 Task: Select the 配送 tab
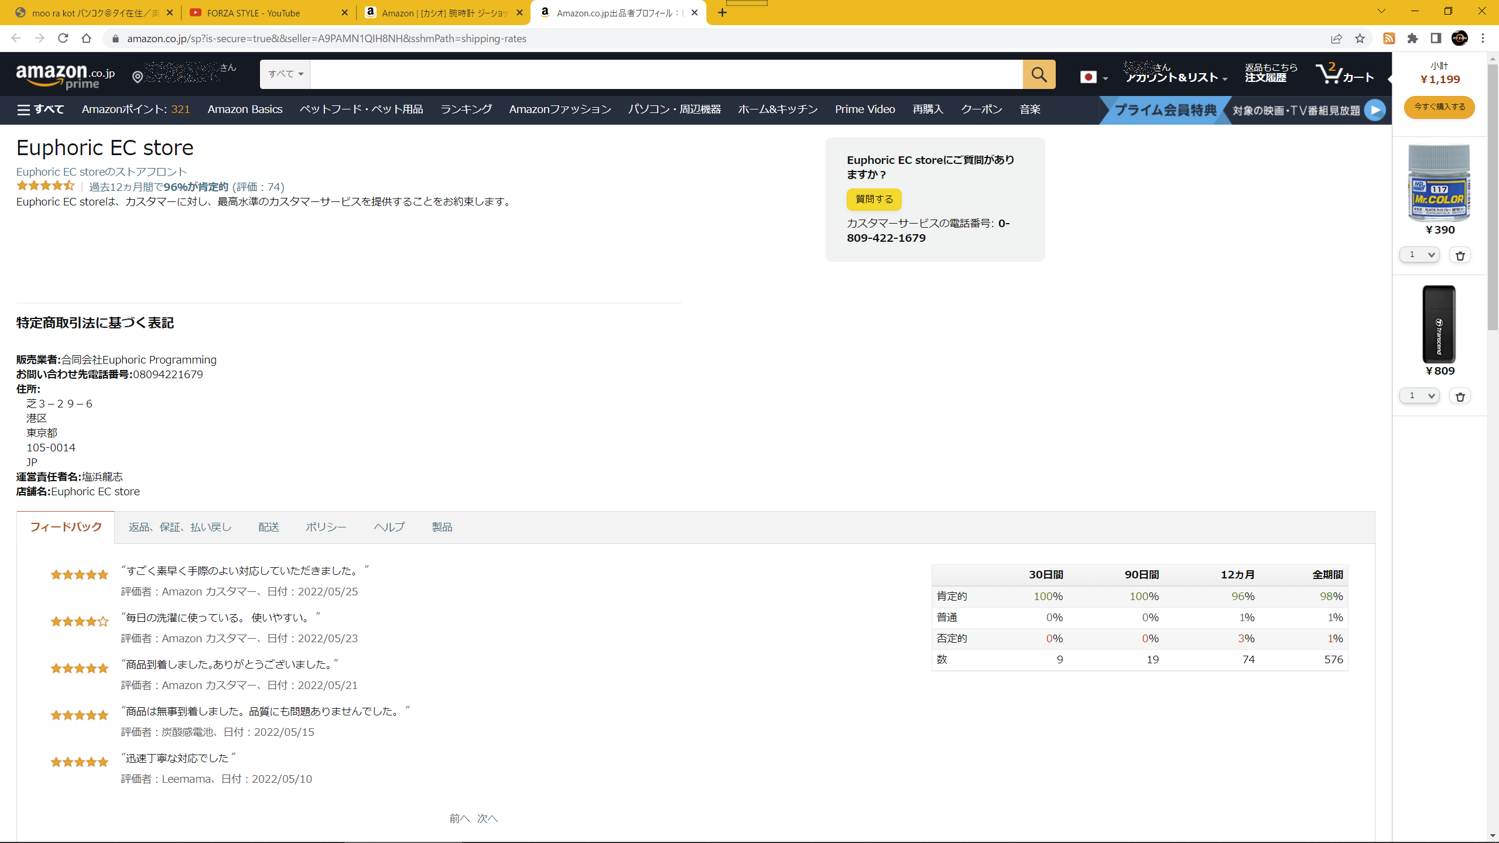pos(269,527)
